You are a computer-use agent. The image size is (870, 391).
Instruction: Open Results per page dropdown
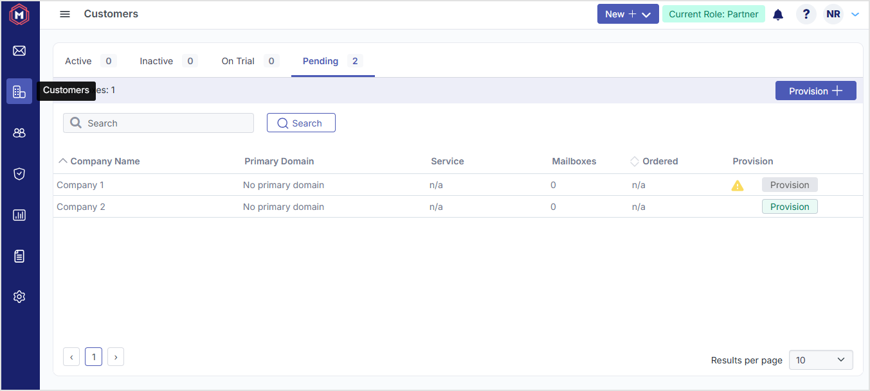[821, 360]
